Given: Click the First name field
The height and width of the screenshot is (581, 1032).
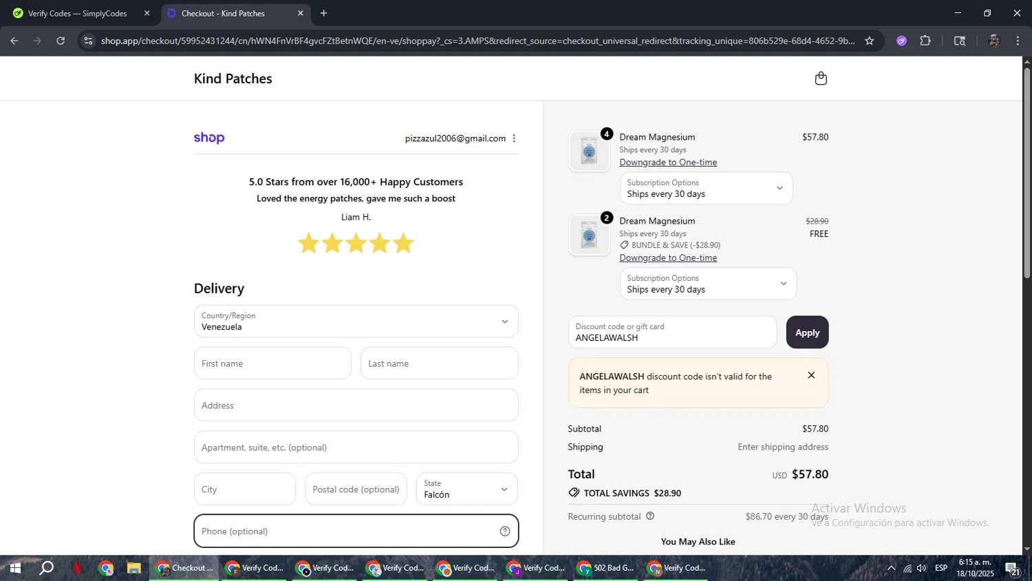Looking at the screenshot, I should click(272, 363).
